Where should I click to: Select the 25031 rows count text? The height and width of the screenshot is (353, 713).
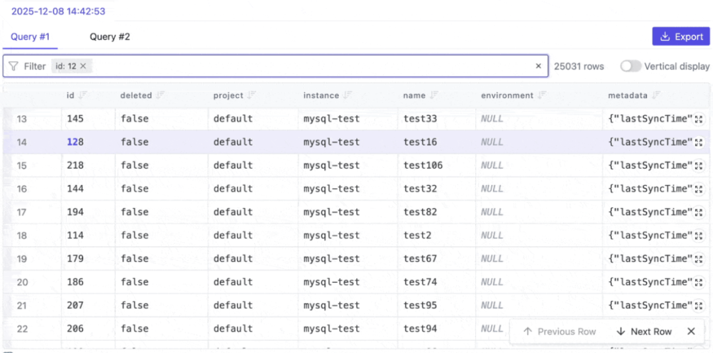tap(579, 67)
